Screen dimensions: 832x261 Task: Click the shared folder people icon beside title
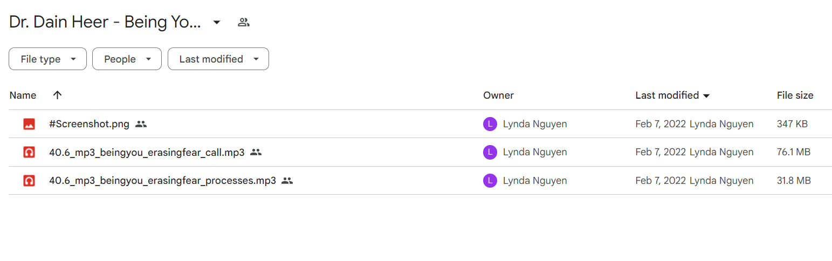click(244, 22)
